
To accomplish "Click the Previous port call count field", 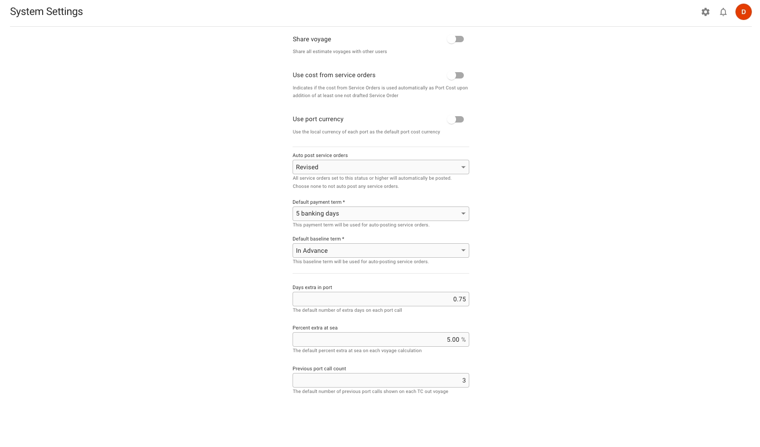I will tap(381, 380).
